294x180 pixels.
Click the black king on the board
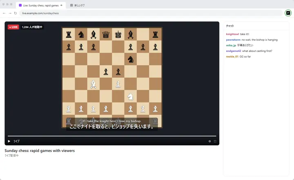click(x=118, y=35)
